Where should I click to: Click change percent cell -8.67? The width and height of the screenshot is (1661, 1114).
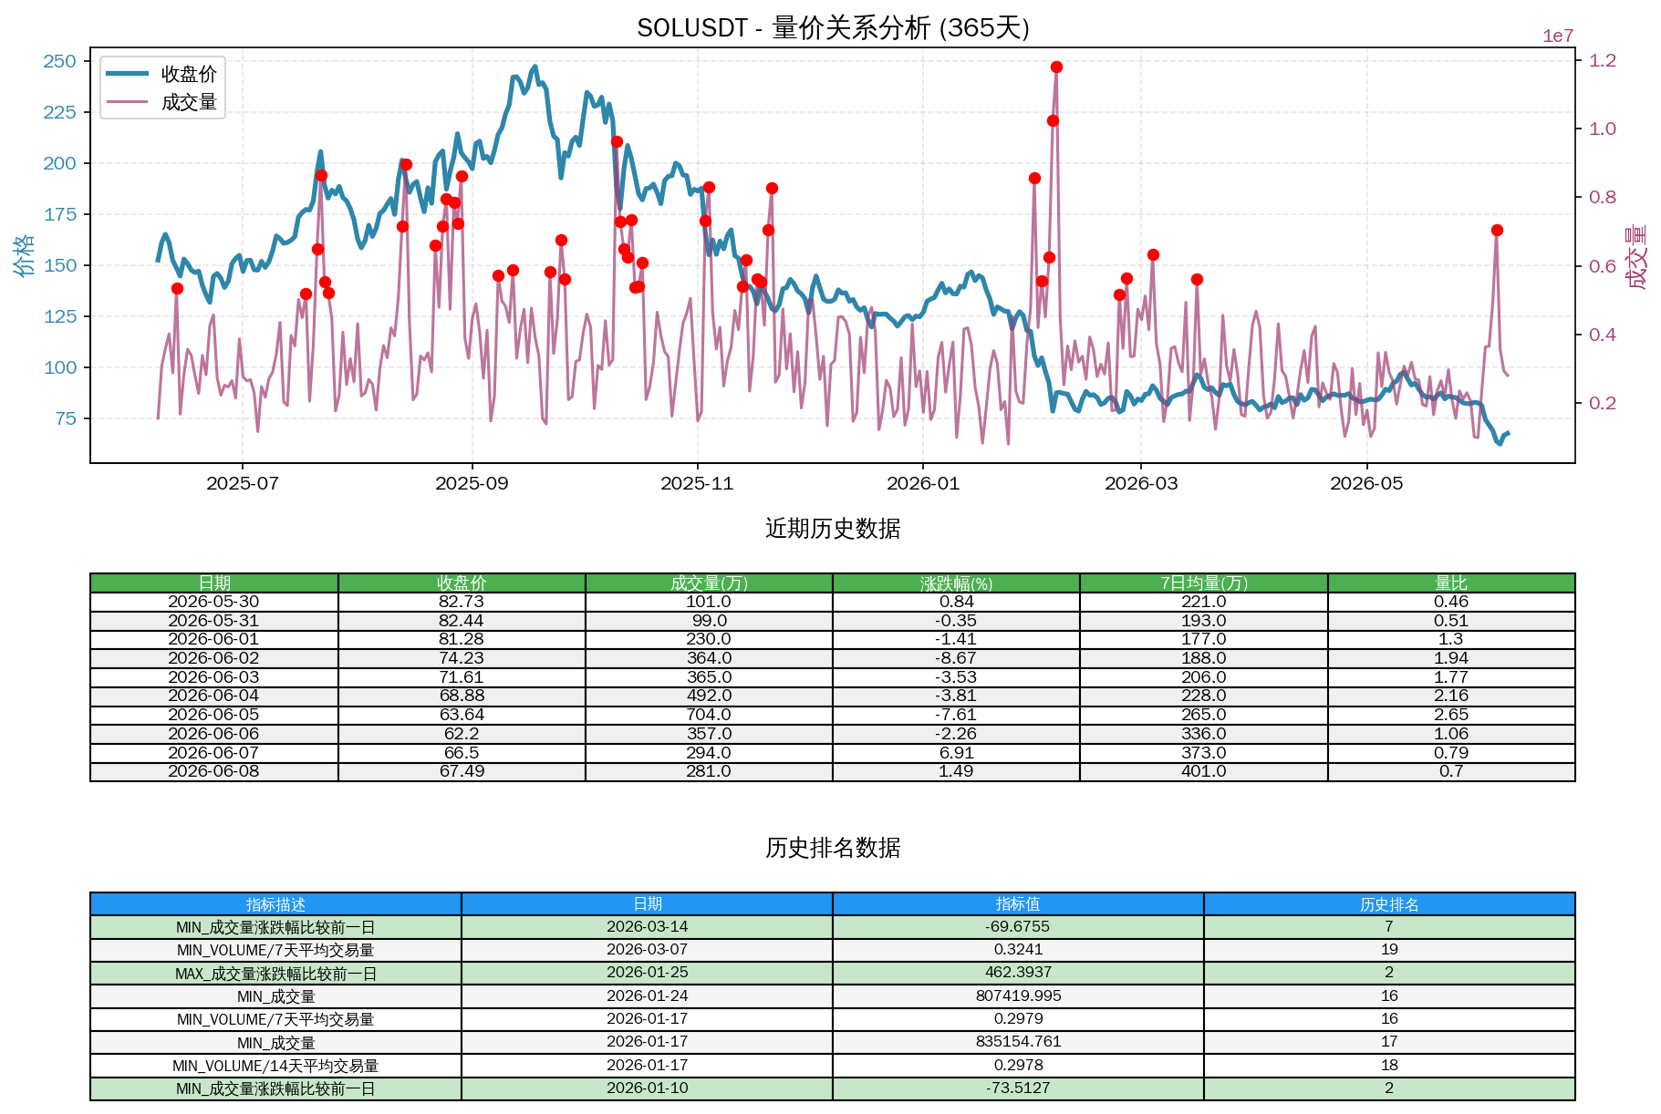956,658
